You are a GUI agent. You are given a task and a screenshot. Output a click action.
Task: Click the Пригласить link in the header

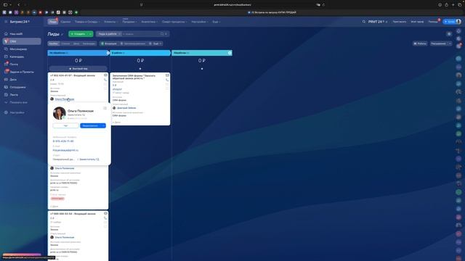(400, 22)
